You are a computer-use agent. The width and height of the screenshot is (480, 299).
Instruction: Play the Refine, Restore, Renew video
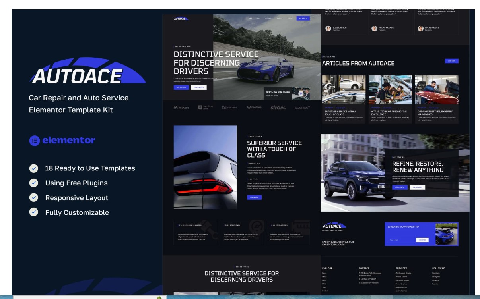[301, 94]
